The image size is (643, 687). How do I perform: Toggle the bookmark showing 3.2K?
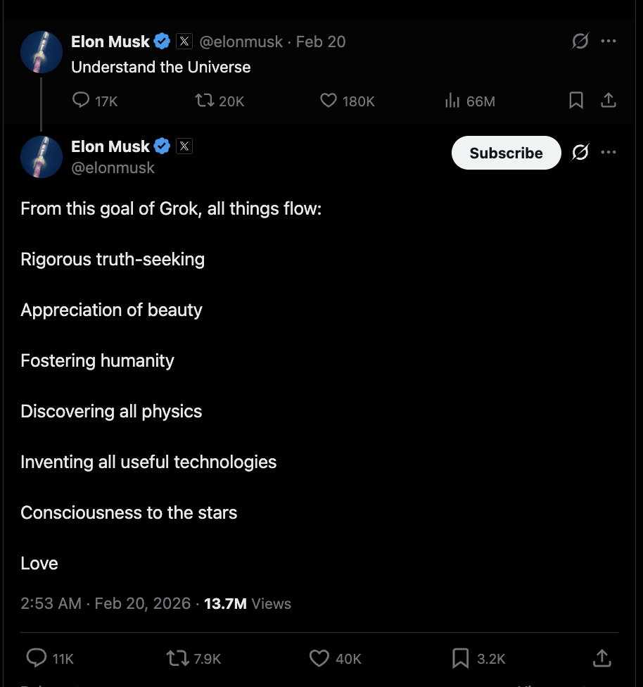(x=460, y=658)
